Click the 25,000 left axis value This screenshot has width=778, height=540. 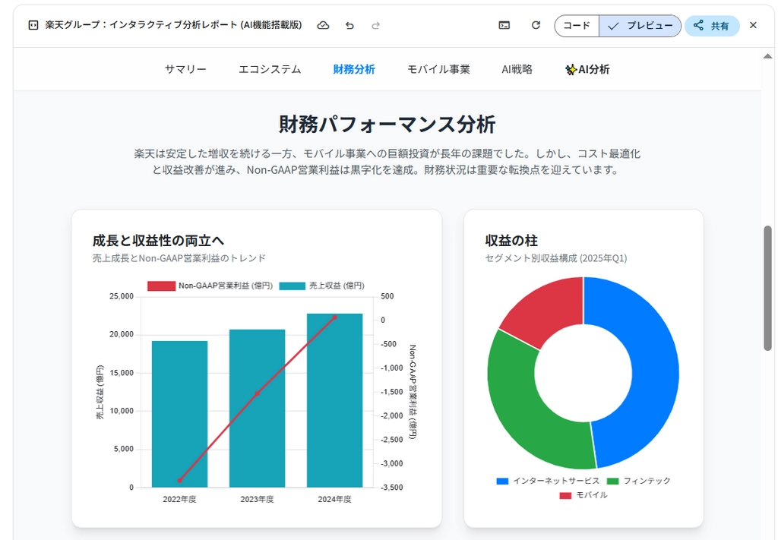coord(122,296)
